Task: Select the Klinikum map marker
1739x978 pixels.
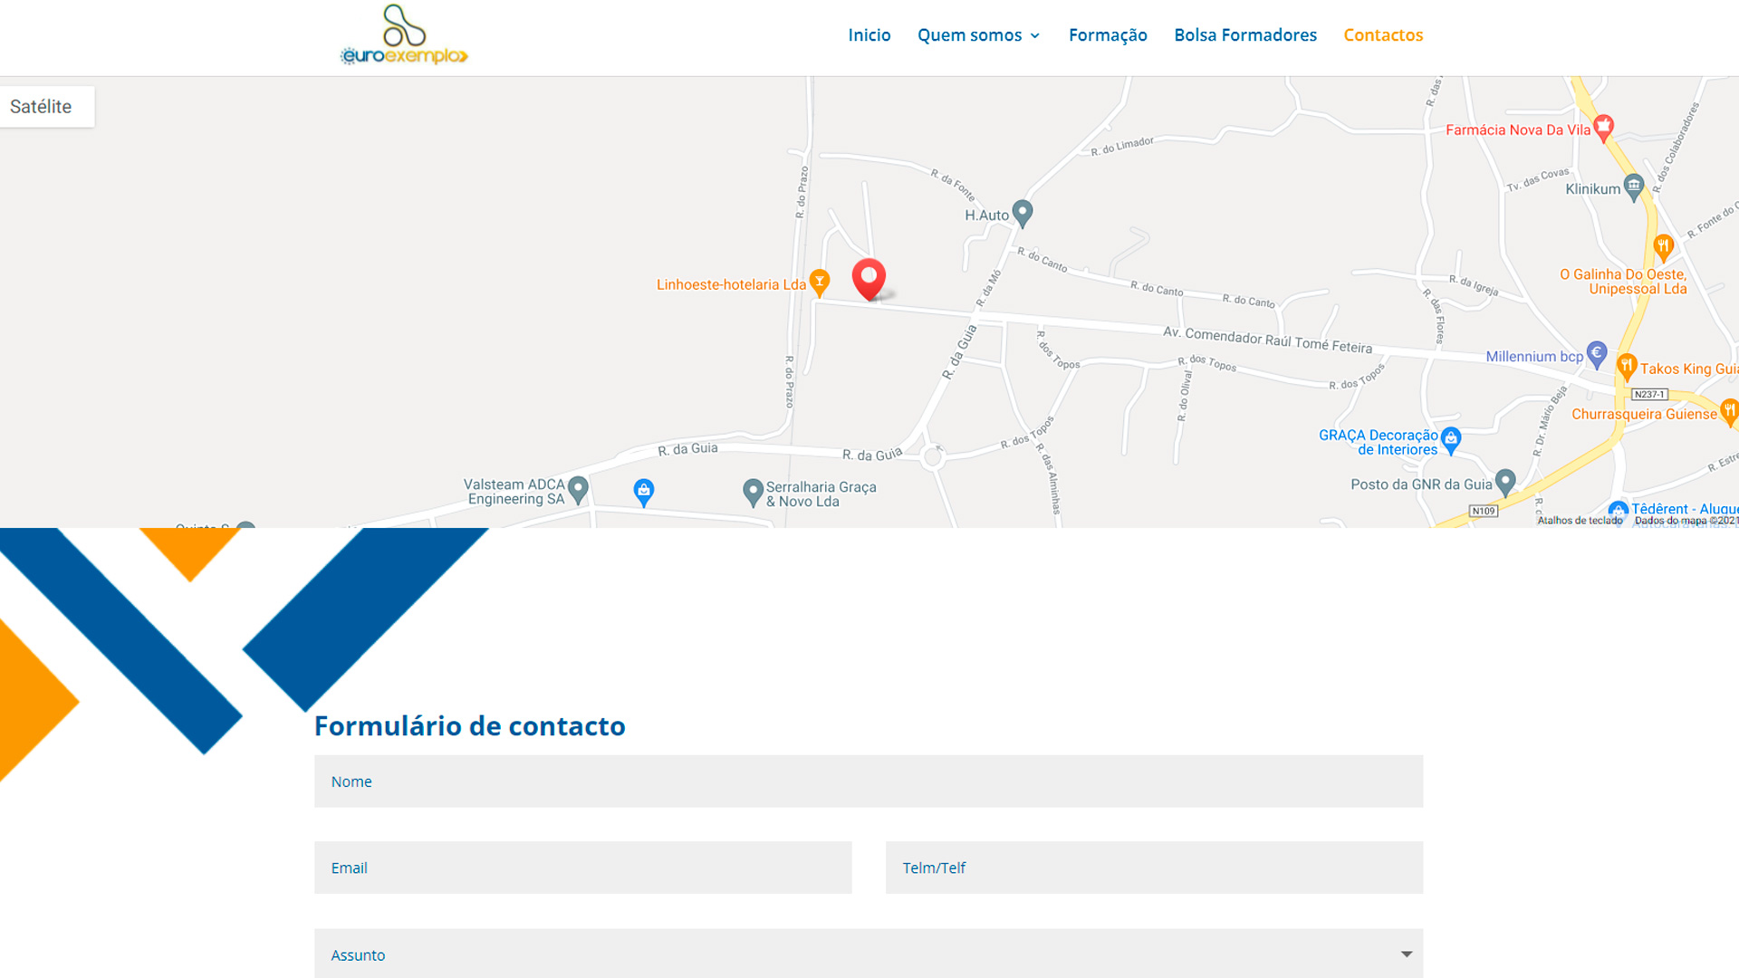Action: coord(1633,187)
